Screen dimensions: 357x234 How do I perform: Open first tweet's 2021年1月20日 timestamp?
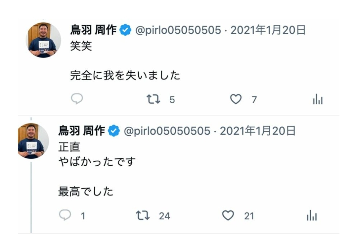(268, 30)
